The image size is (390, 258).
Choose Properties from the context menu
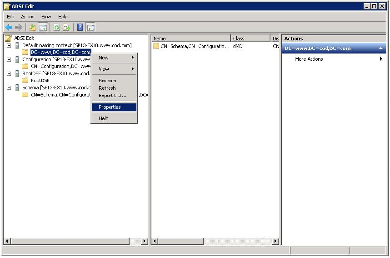(x=114, y=107)
